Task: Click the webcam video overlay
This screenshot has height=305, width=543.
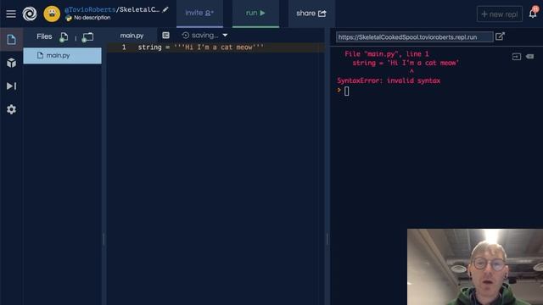Action: tap(475, 267)
